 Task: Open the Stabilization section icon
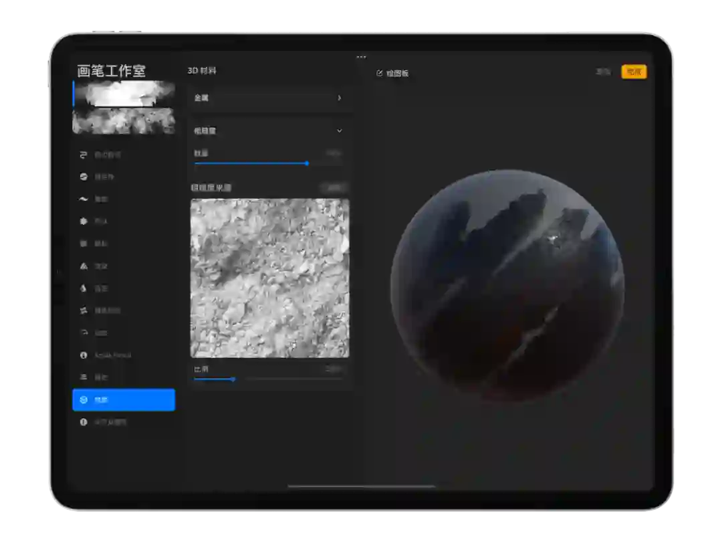(x=84, y=177)
